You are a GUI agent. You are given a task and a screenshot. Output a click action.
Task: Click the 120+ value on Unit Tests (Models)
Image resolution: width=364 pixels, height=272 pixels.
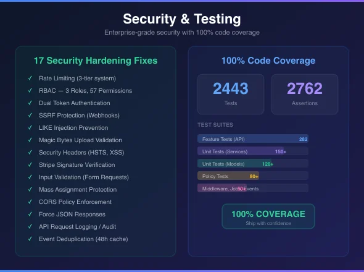[x=268, y=164]
